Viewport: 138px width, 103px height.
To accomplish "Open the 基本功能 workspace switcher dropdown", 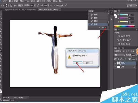I will (x=132, y=6).
